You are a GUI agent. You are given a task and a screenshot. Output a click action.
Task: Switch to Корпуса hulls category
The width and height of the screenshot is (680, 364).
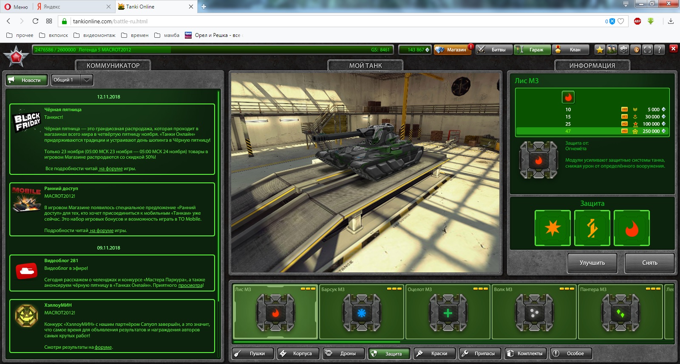click(x=298, y=353)
